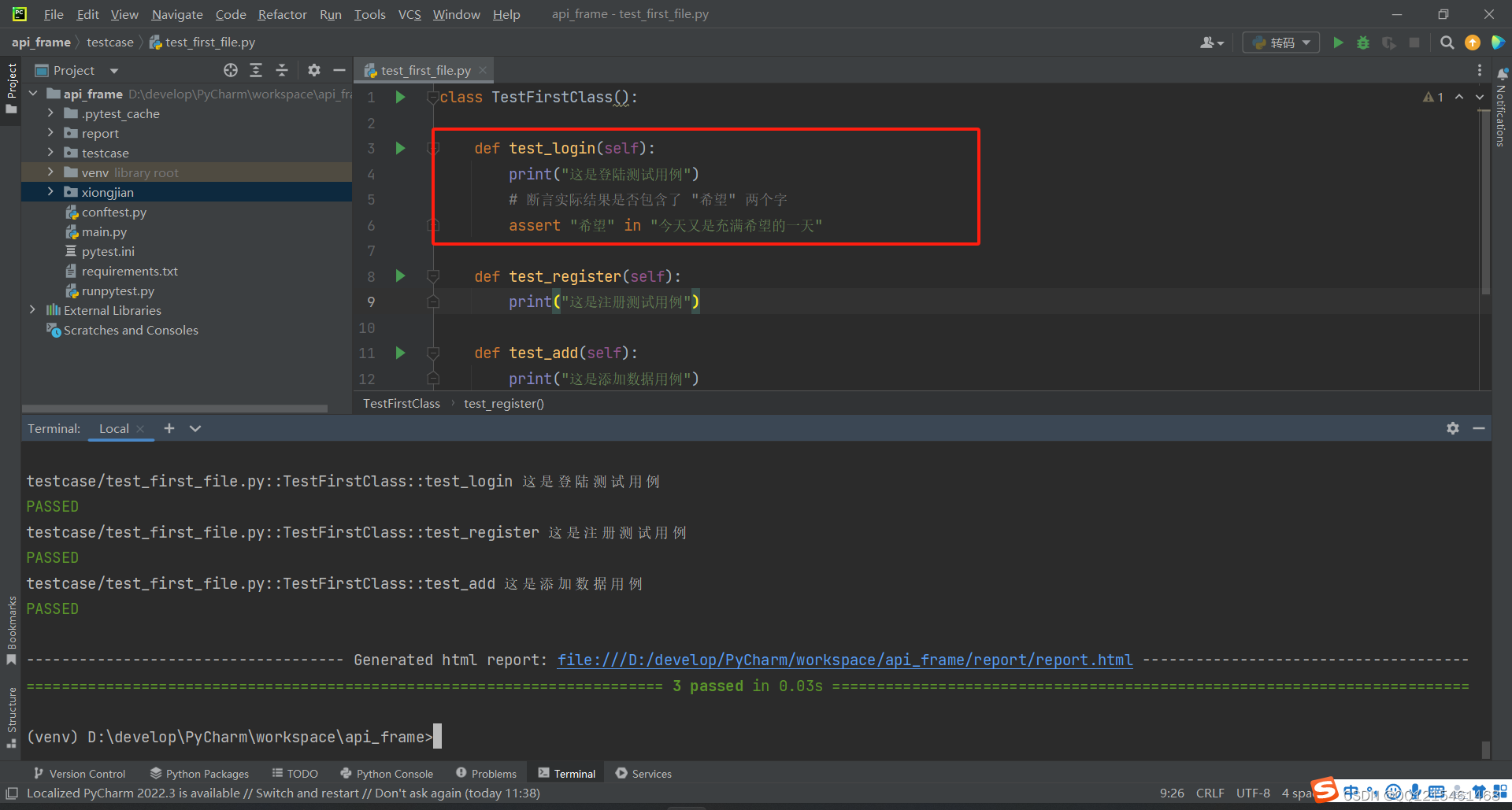
Task: Select the test_first_file.py editor tab
Action: [426, 70]
